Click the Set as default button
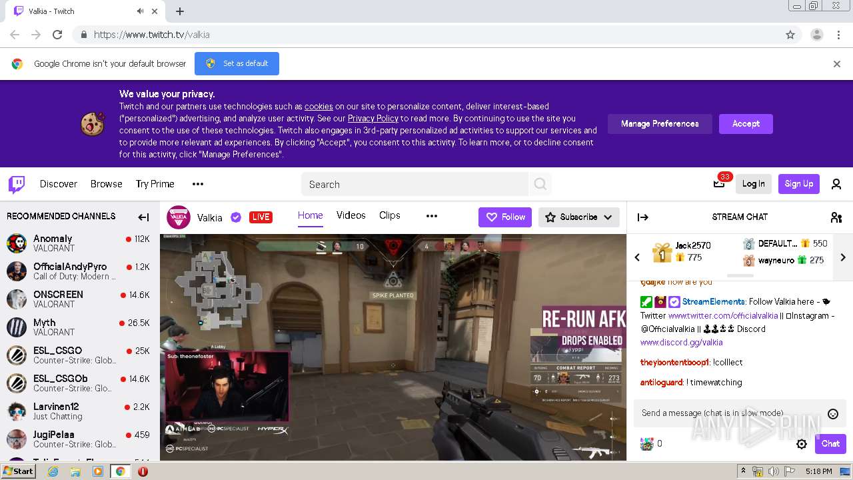This screenshot has height=480, width=853. (237, 63)
